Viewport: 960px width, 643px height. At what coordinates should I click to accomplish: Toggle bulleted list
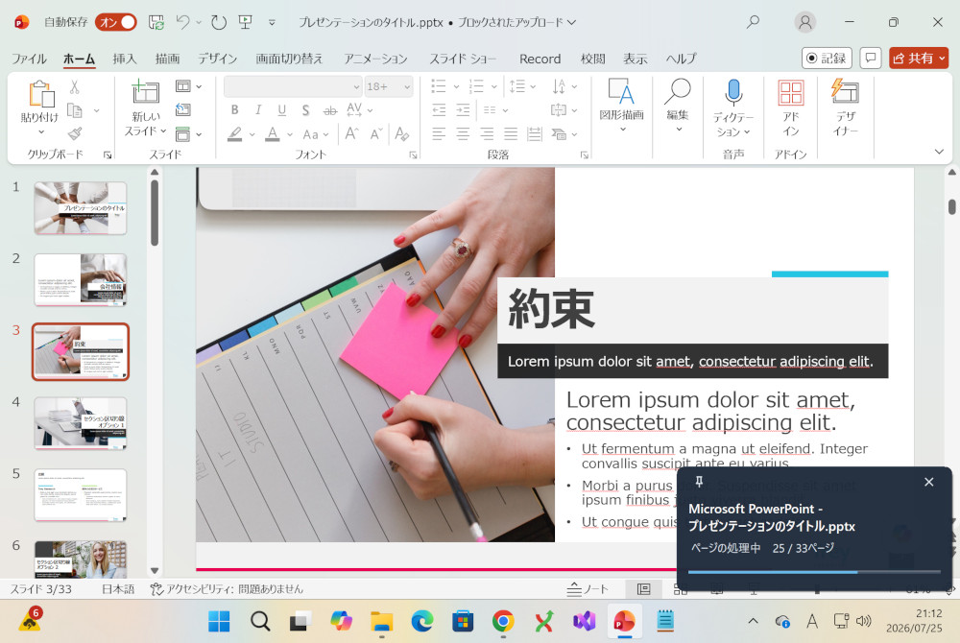pyautogui.click(x=439, y=86)
